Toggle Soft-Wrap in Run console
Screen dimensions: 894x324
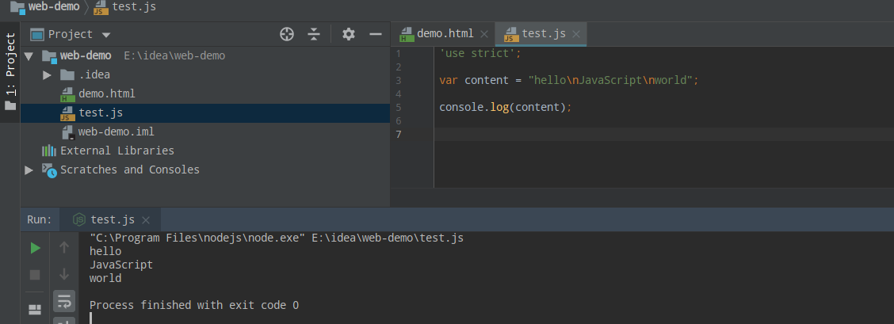coord(64,301)
